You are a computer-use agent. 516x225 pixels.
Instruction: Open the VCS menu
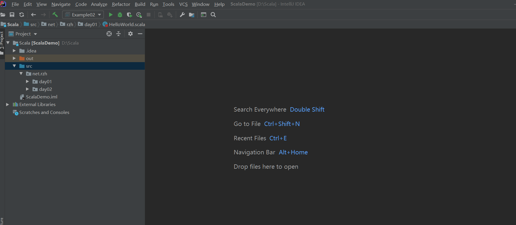(x=183, y=4)
